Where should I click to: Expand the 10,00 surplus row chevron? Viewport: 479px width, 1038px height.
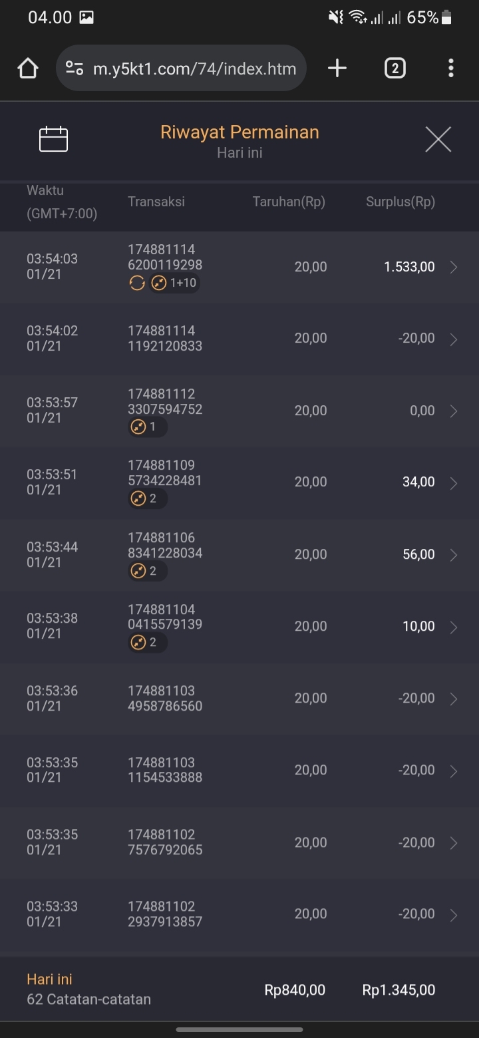tap(454, 627)
